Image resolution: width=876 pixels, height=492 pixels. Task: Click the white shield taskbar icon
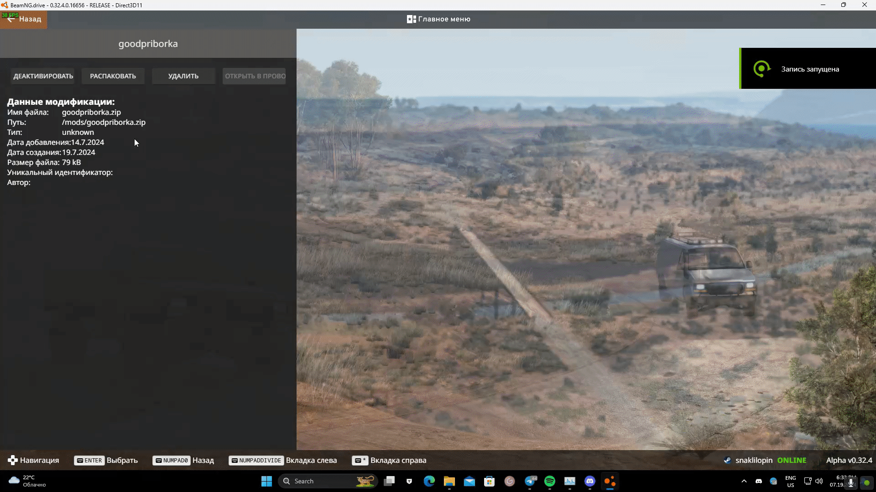409,481
